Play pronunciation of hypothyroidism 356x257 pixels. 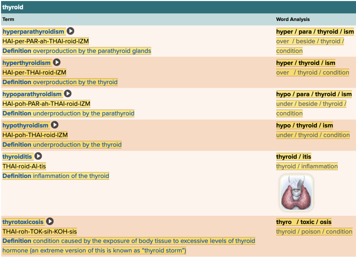pyautogui.click(x=54, y=125)
